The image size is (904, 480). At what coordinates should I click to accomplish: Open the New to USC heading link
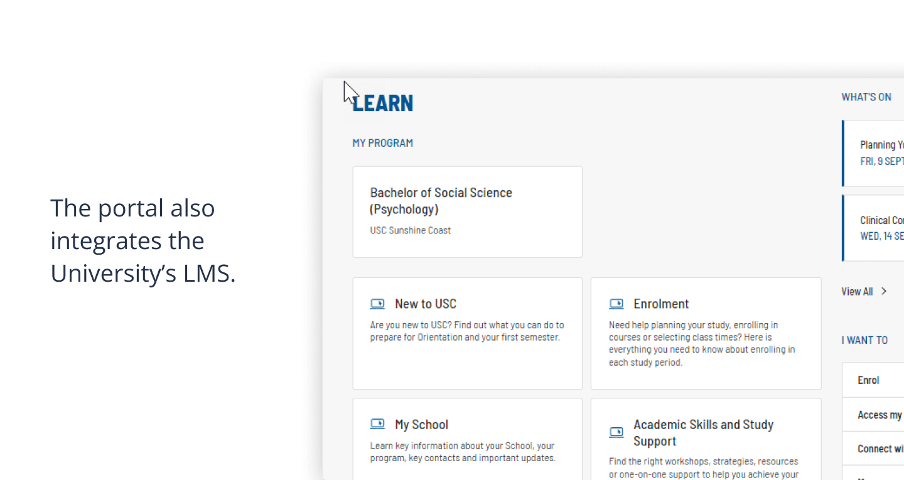point(426,304)
